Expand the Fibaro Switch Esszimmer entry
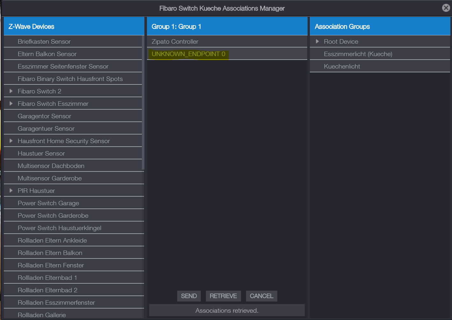Image resolution: width=452 pixels, height=320 pixels. [x=11, y=104]
